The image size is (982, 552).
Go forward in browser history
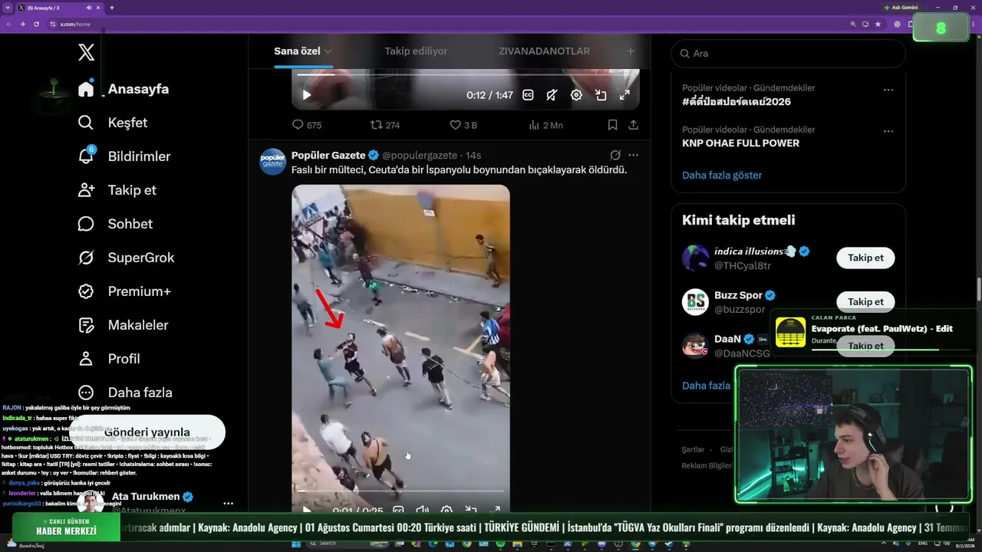(22, 25)
